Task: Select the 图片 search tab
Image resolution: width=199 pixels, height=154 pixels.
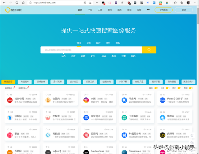Action: click(98, 43)
